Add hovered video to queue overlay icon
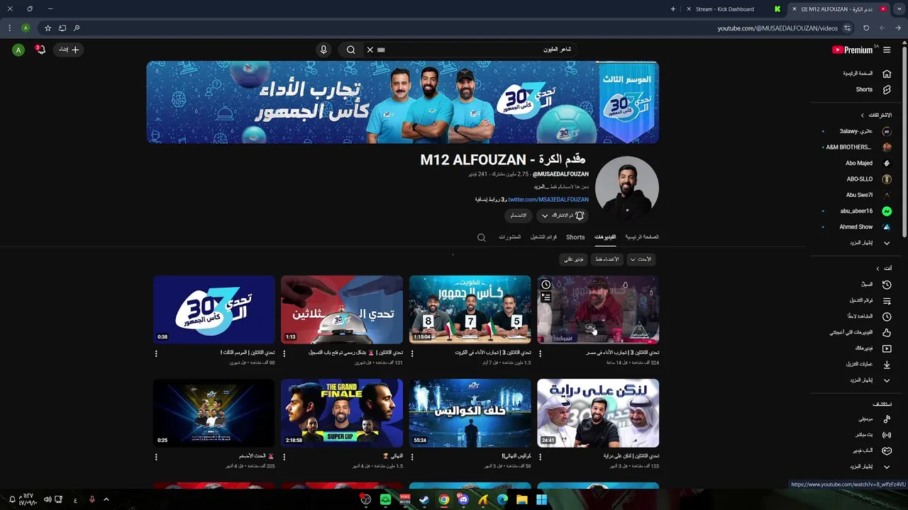This screenshot has height=510, width=908. (x=546, y=298)
